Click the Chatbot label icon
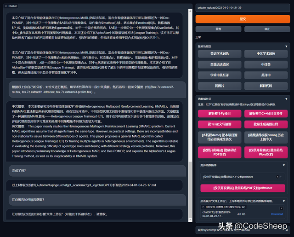The height and width of the screenshot is (237, 294). (6, 6)
